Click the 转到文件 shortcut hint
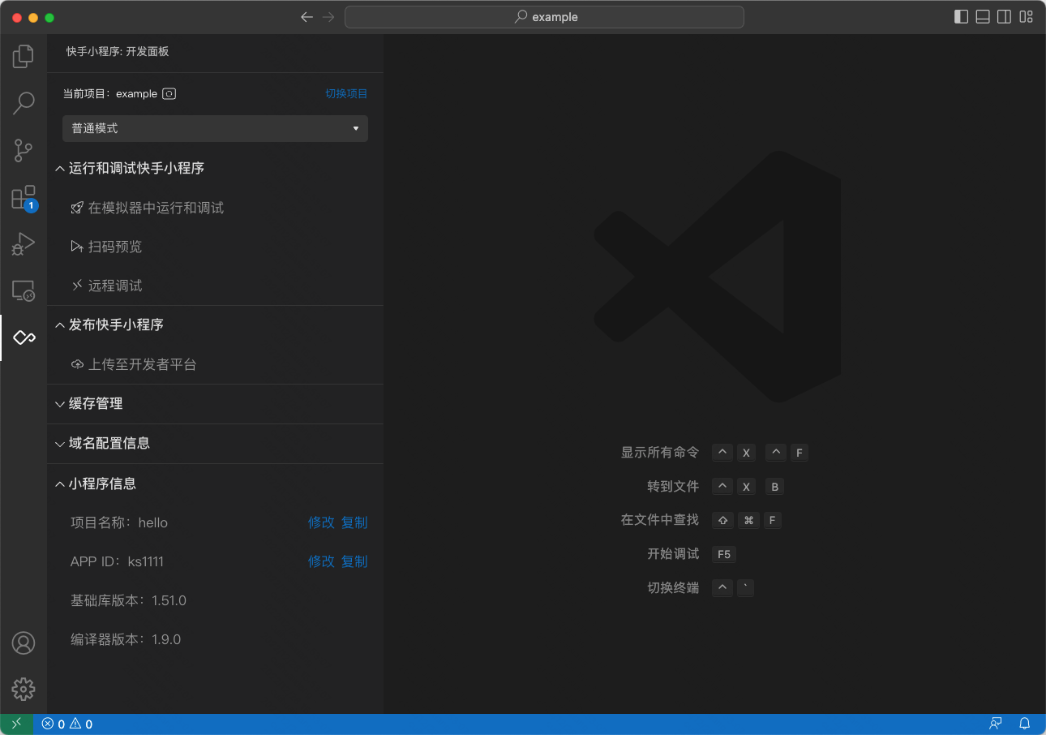This screenshot has width=1046, height=735. [673, 487]
